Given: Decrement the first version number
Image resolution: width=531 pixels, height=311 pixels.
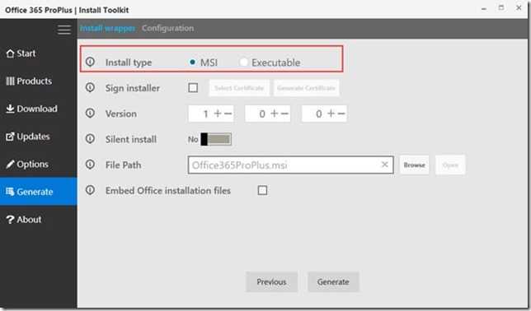Looking at the screenshot, I should coord(228,114).
